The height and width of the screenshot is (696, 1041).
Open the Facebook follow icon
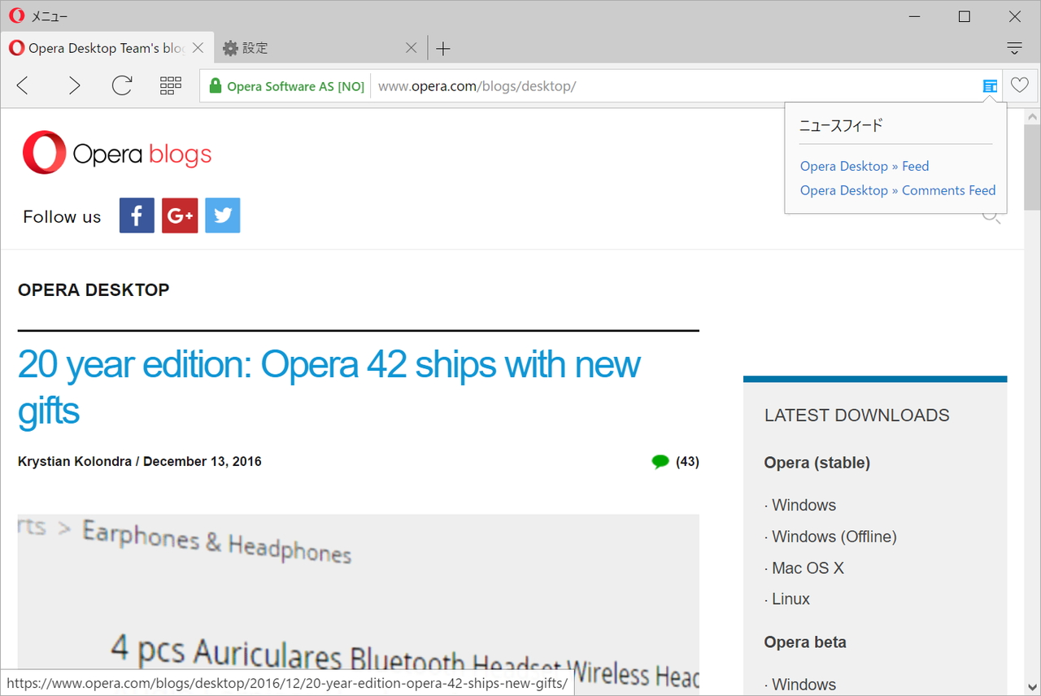[137, 215]
